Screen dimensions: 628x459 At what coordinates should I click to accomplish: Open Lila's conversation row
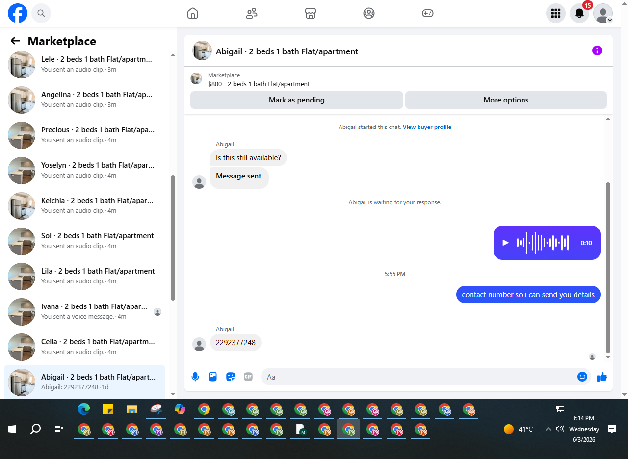(84, 277)
